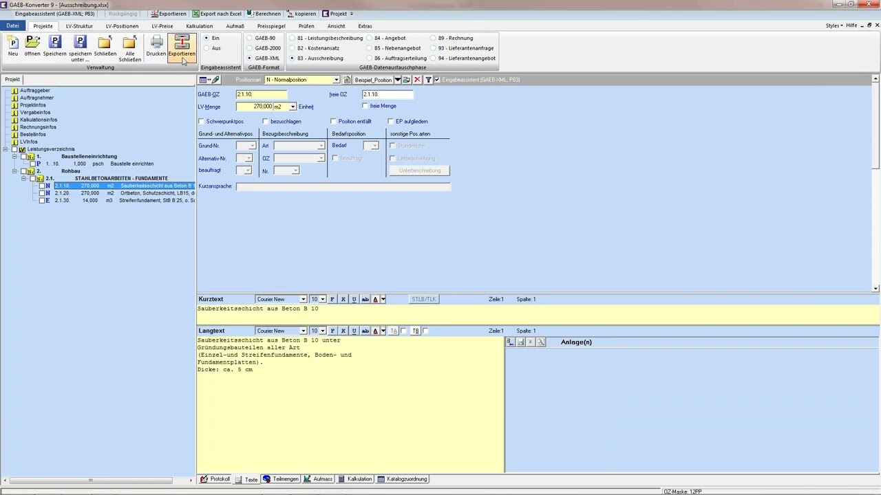The image size is (881, 495).
Task: Select 81 - Leistungsbeschreibung radio
Action: click(x=292, y=38)
